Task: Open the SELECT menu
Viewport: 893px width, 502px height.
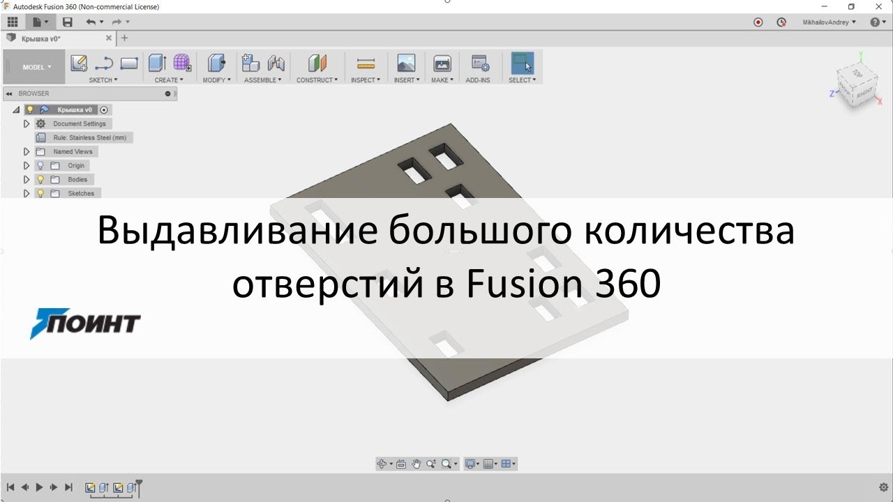Action: [523, 80]
